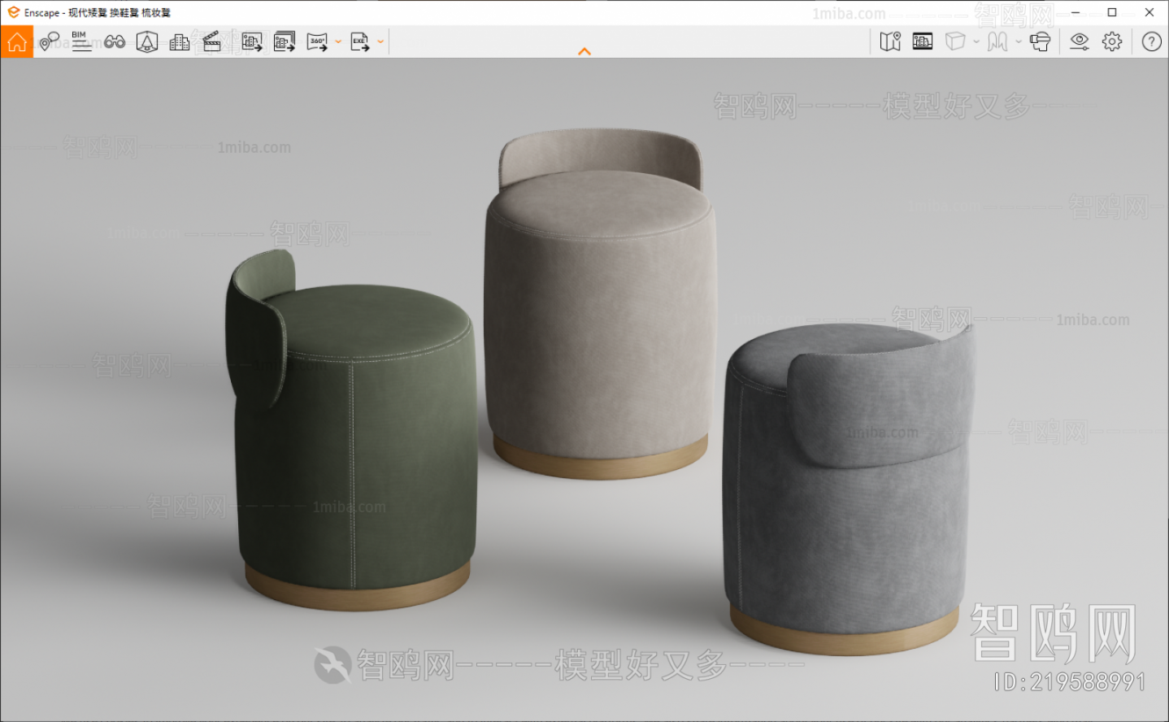1169x722 pixels.
Task: Open the help question mark
Action: (x=1151, y=41)
